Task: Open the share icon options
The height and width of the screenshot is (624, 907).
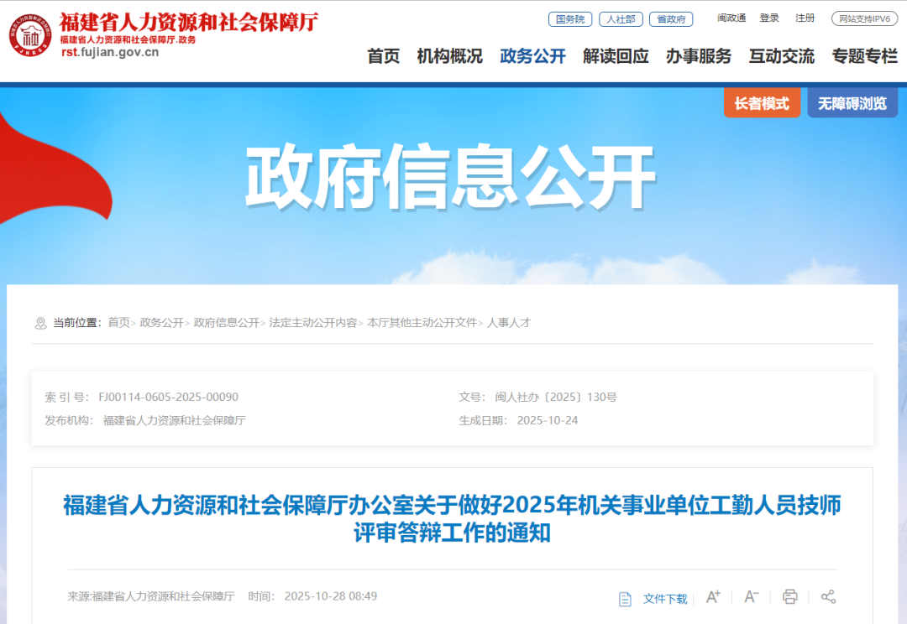Action: tap(828, 597)
